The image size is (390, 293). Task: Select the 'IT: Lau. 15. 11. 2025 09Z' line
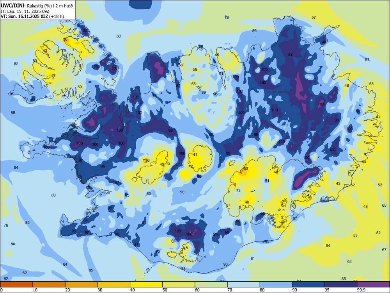tap(25, 11)
